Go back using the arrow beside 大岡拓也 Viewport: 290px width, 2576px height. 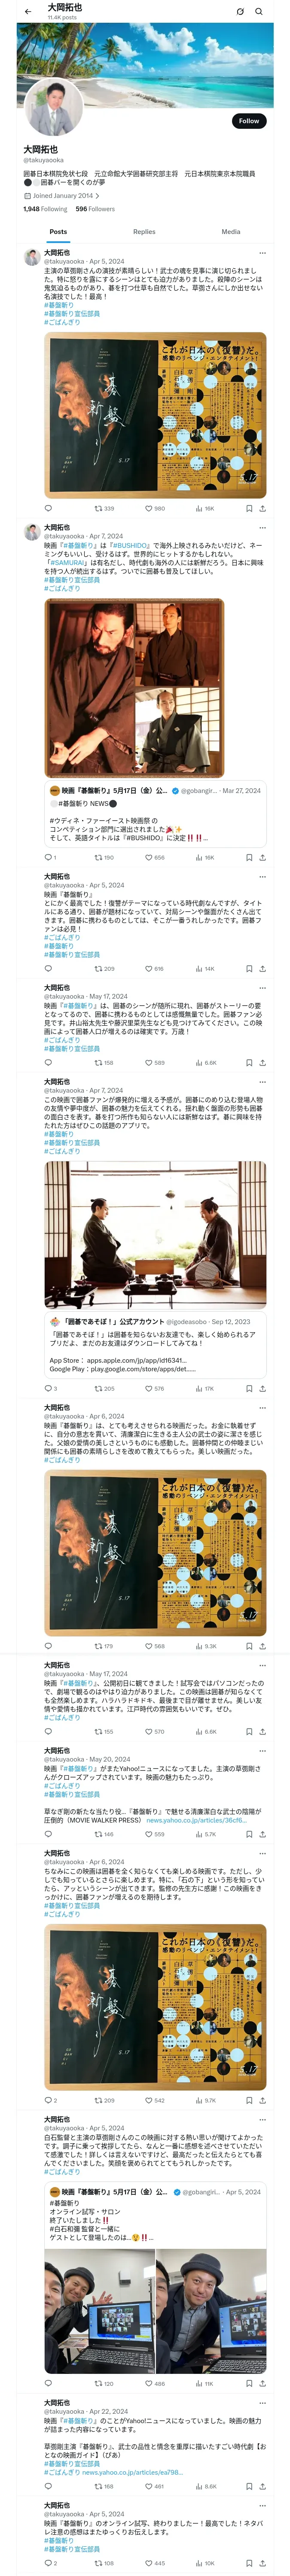28,12
